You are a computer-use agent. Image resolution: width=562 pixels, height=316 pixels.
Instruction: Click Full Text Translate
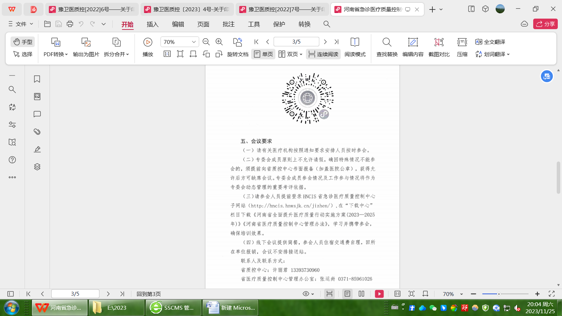[490, 42]
